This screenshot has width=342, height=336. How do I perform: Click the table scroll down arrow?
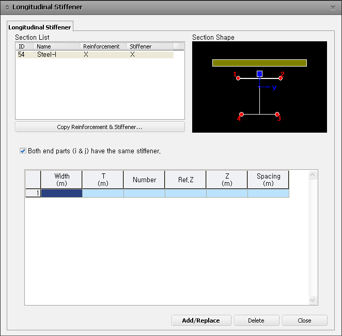(x=313, y=300)
